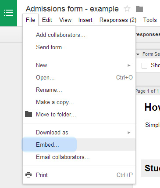
Task: Click the green Forms home icon
Action: click(x=8, y=13)
